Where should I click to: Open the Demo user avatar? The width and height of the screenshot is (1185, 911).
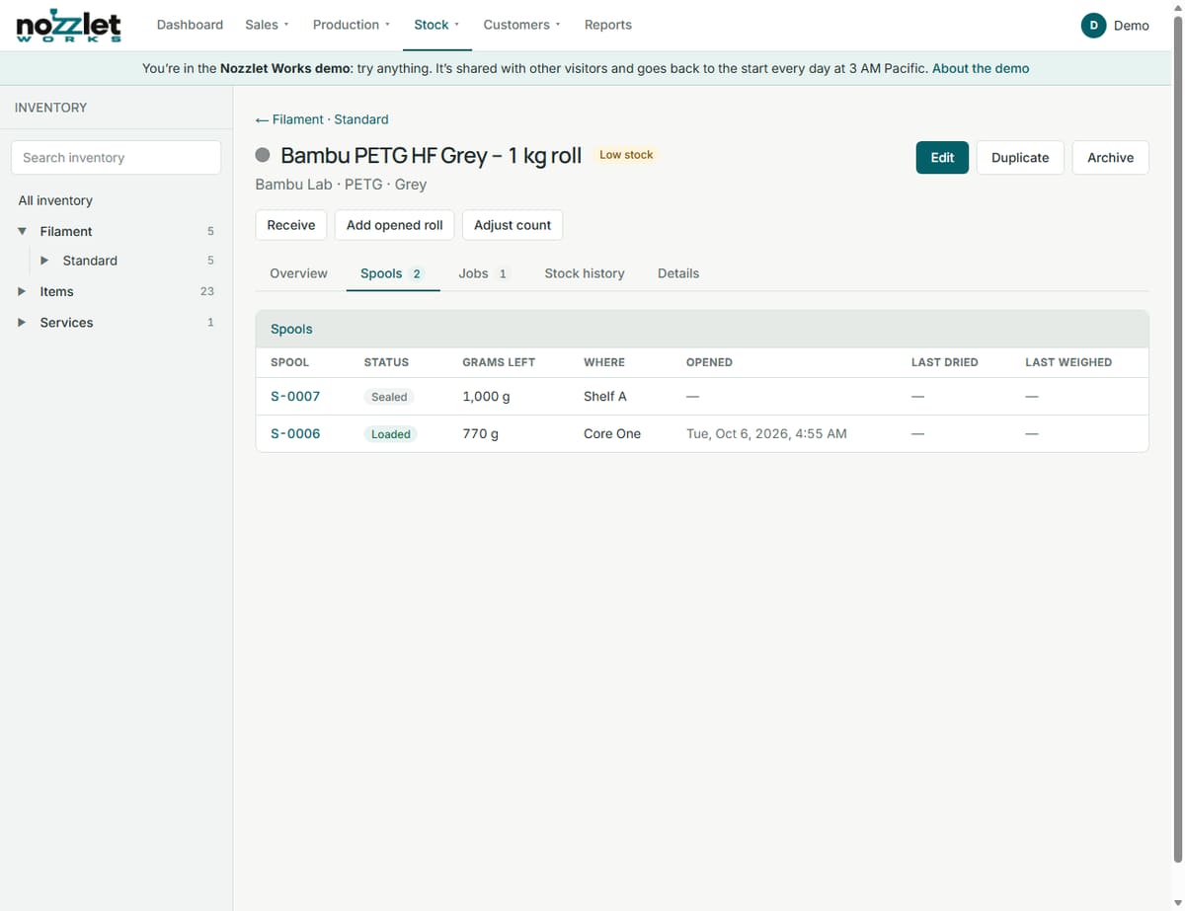pyautogui.click(x=1093, y=26)
